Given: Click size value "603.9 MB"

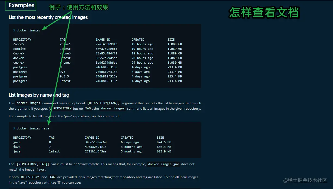Looking at the screenshot, I should pyautogui.click(x=164, y=151).
